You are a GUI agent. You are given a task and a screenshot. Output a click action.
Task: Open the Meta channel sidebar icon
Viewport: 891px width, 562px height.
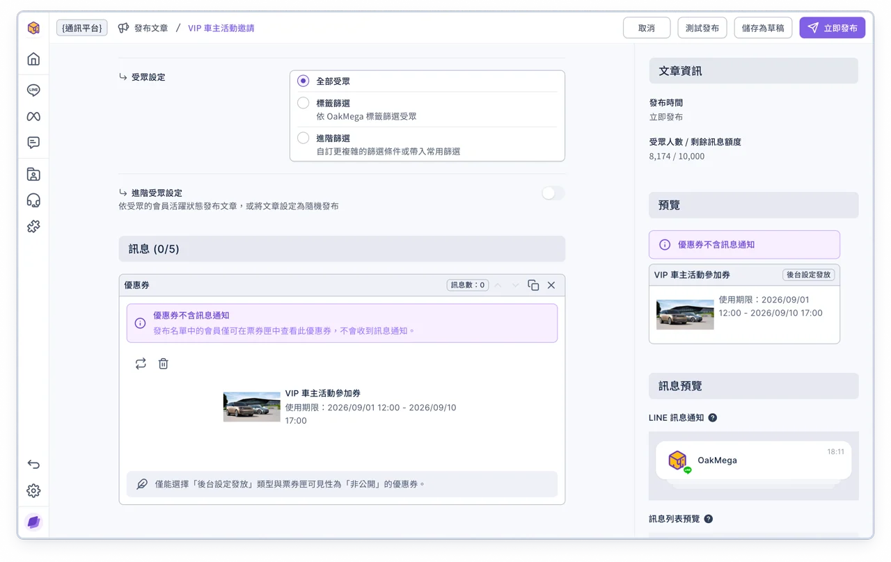point(33,116)
